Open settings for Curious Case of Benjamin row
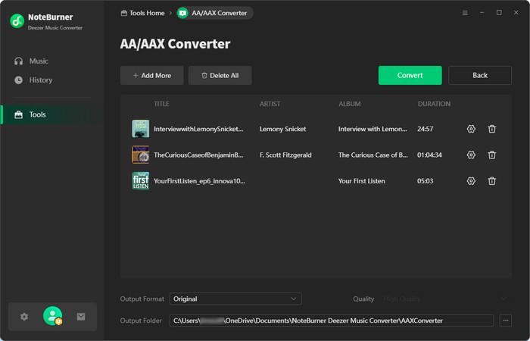Screen dimensions: 530x341 471,155
